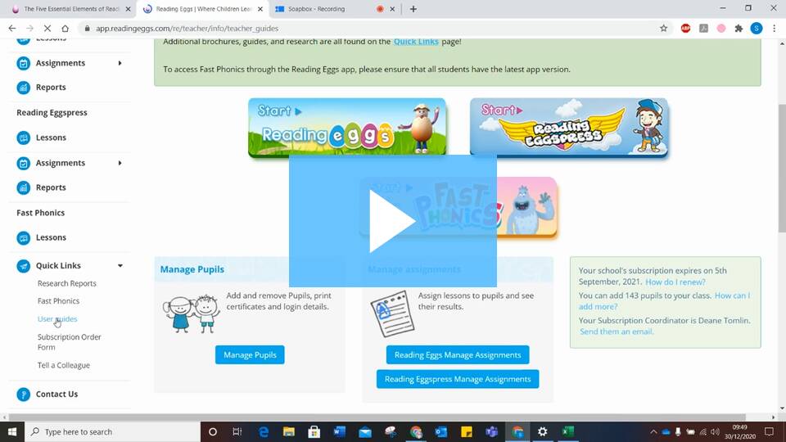This screenshot has width=786, height=442.
Task: Open Research Reports under Quick Links
Action: [66, 284]
